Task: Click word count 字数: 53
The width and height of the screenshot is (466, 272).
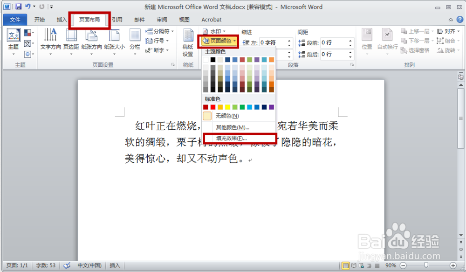Action: click(x=46, y=265)
